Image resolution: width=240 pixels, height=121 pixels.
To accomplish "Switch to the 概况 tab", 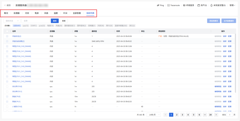I will tap(6, 13).
